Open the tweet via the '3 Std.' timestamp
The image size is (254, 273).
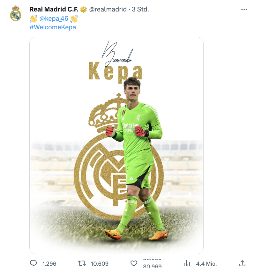click(x=140, y=10)
